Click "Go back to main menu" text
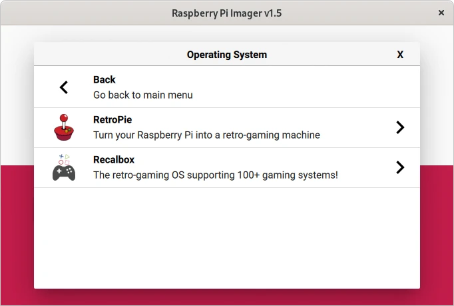The image size is (454, 306). (x=143, y=95)
